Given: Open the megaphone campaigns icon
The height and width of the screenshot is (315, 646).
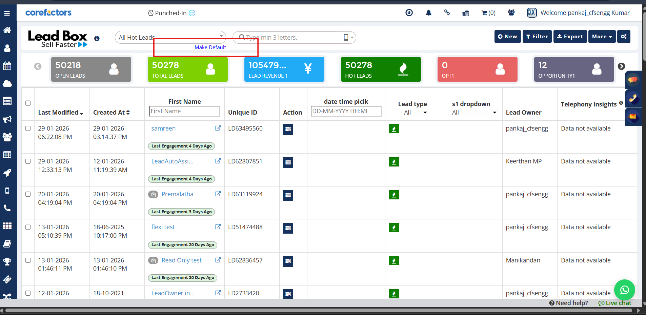Looking at the screenshot, I should 7,119.
